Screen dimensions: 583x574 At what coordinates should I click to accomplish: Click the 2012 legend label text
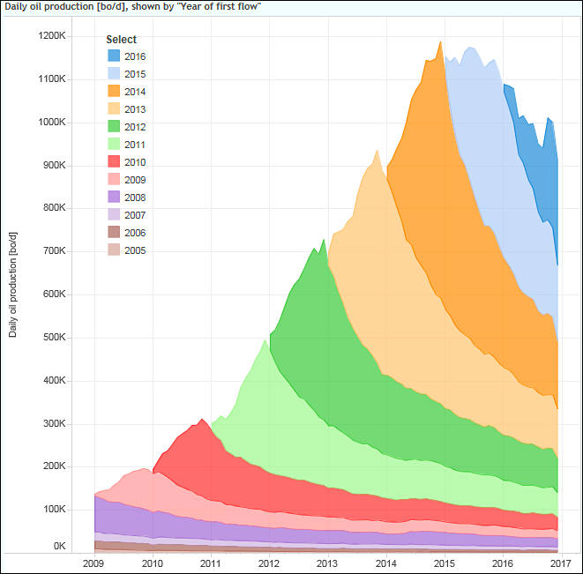(x=135, y=127)
